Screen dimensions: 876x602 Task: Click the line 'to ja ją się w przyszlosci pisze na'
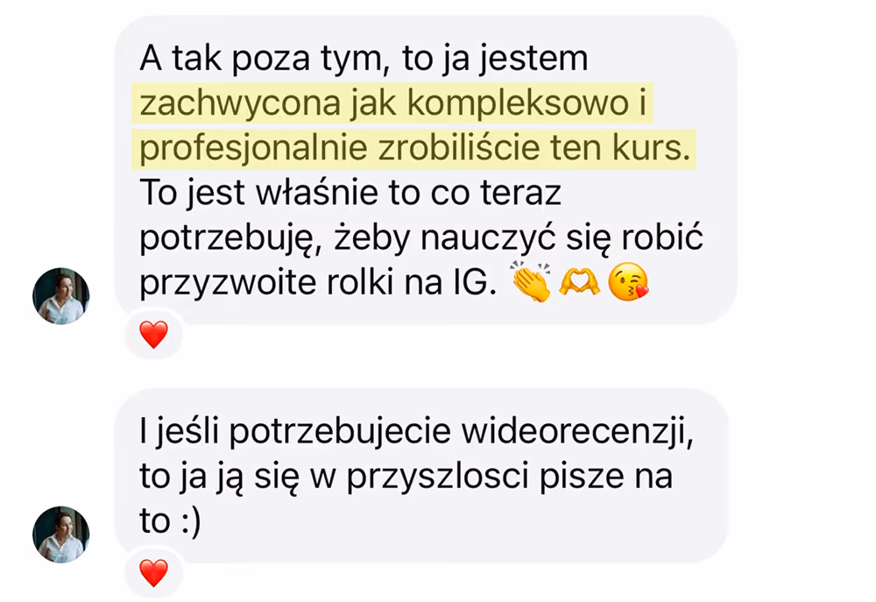(x=406, y=477)
